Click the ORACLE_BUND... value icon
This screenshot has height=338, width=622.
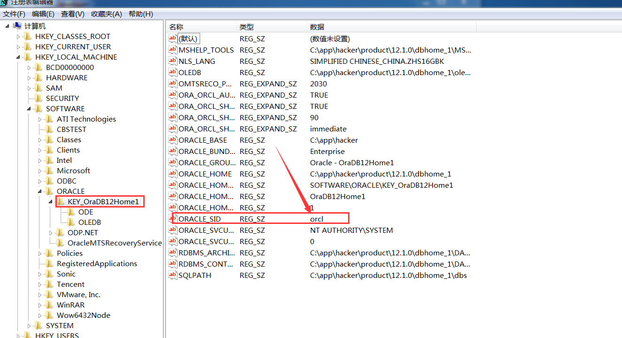(173, 151)
